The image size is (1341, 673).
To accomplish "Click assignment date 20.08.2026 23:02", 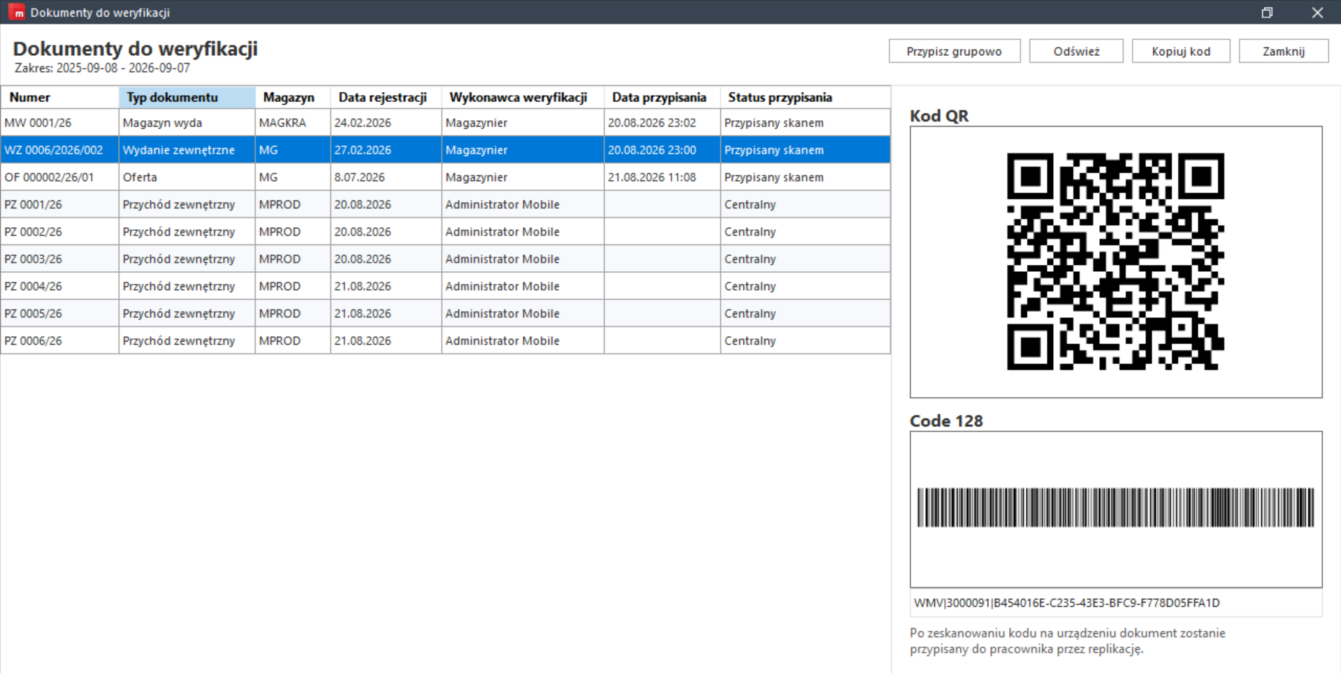I will tap(662, 122).
